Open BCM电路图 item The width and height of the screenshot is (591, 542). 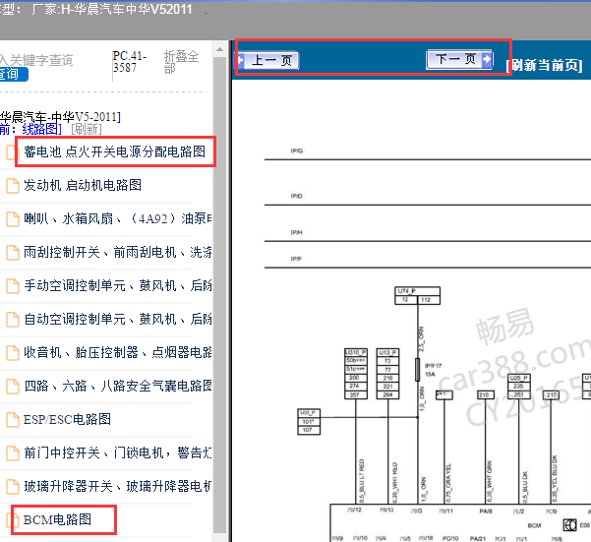[57, 519]
